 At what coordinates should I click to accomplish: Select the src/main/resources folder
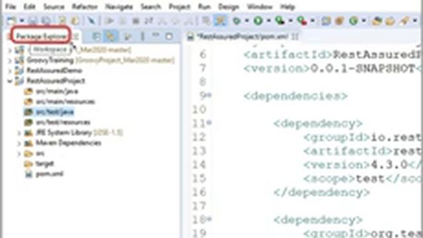pyautogui.click(x=65, y=102)
